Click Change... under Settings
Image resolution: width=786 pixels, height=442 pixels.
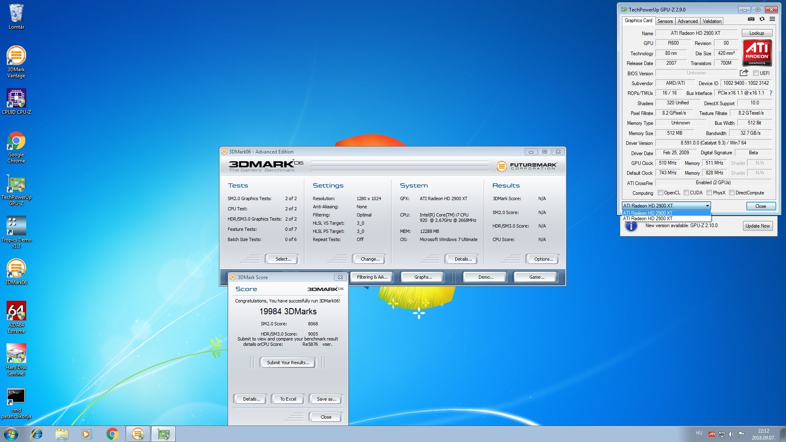click(x=370, y=259)
